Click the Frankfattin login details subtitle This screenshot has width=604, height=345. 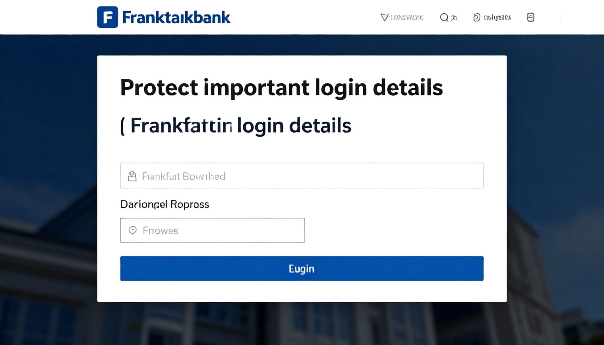(x=236, y=125)
